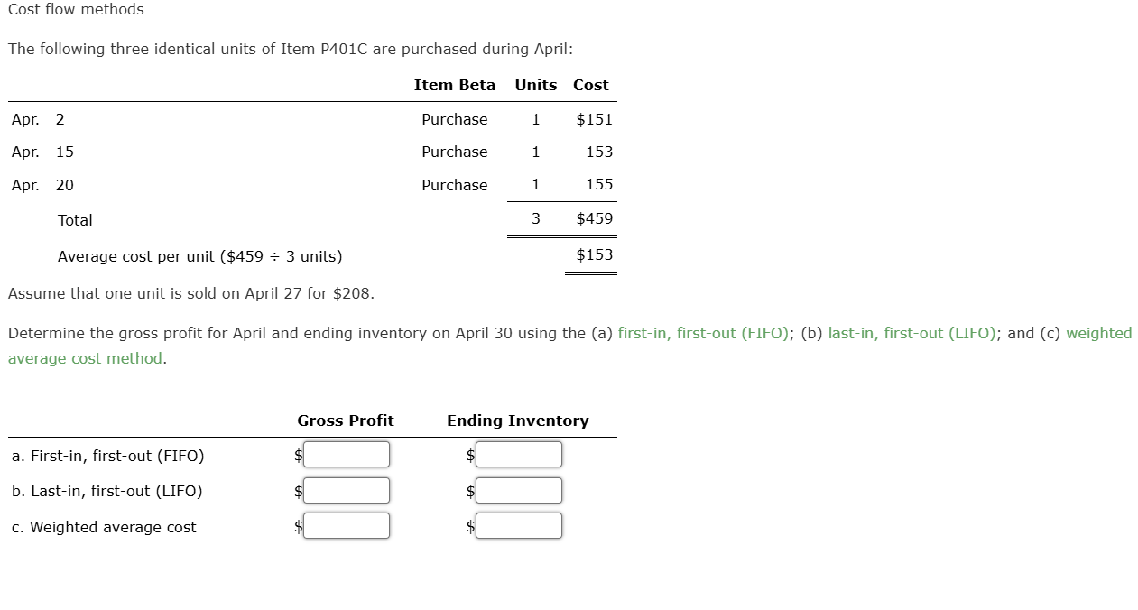Click the Total row label
Screen dimensions: 1138x610
pos(75,220)
